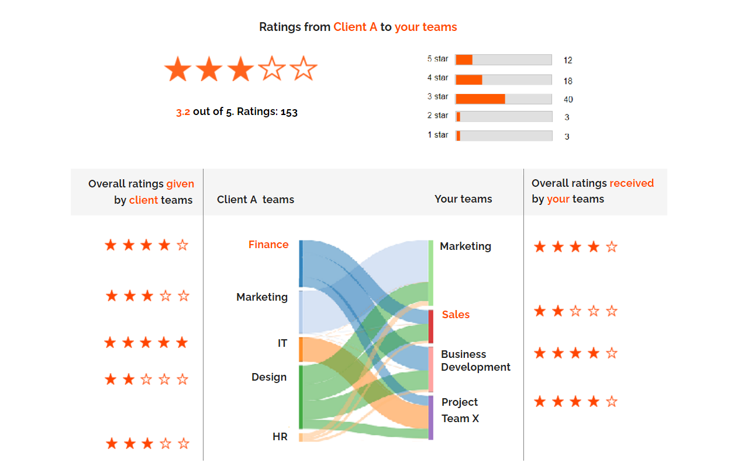Click the green Design node bar
This screenshot has height=470, width=731.
[301, 397]
